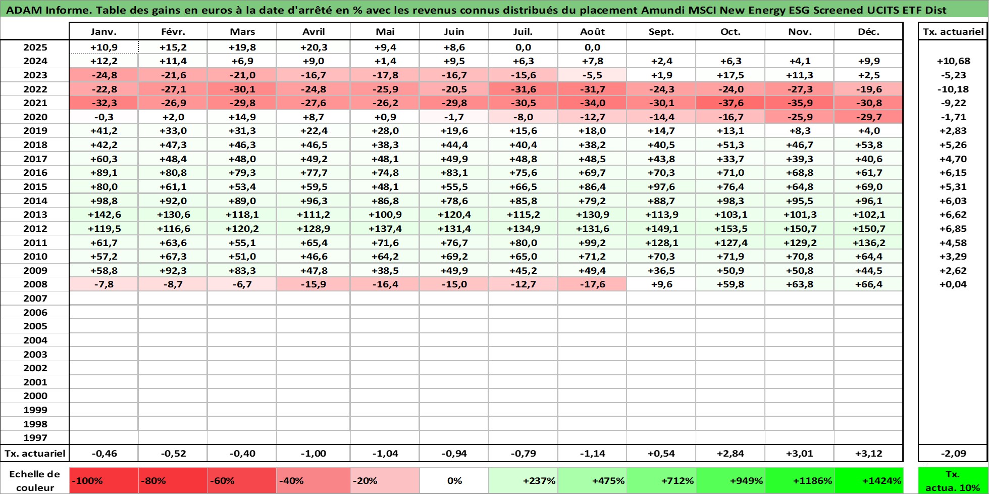Click the Tx. actuariel column header

click(953, 31)
